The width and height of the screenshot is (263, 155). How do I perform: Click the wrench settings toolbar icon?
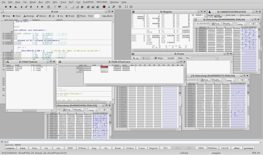[x=114, y=7]
